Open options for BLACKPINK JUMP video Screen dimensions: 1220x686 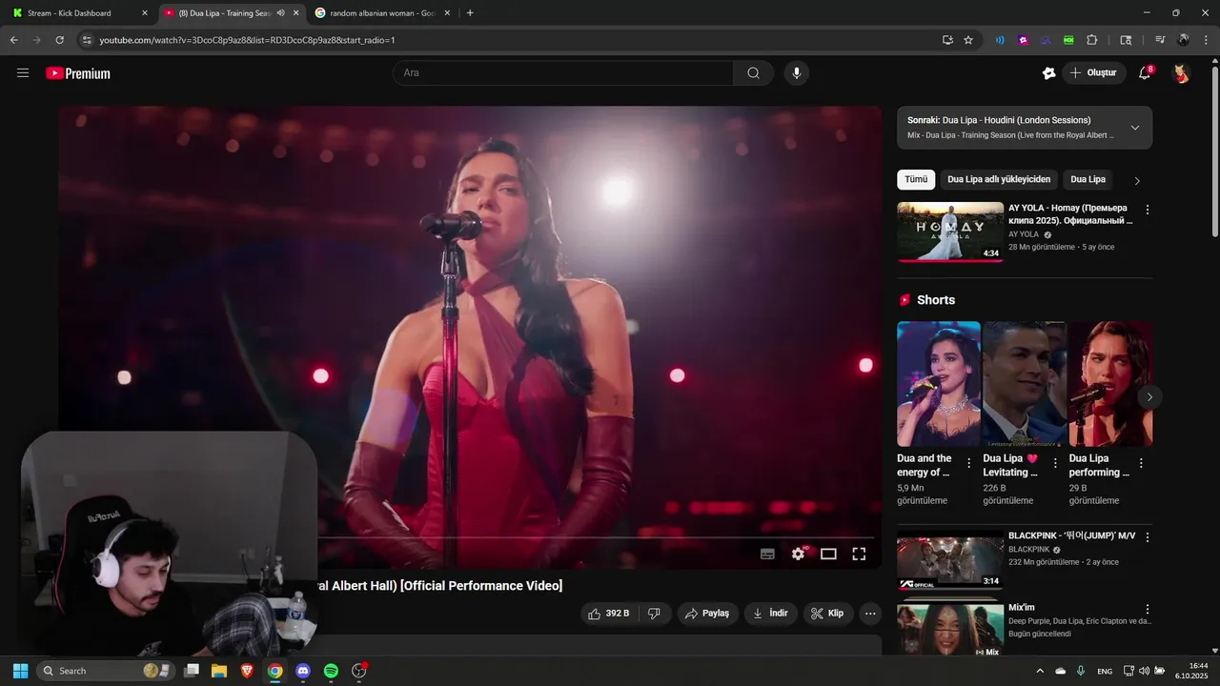[x=1148, y=537]
